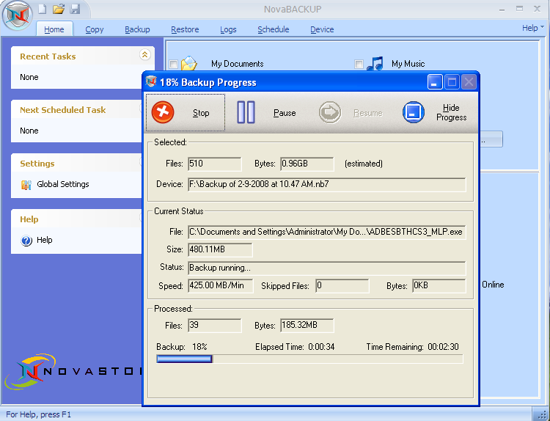Click the Stop button label

coord(201,113)
